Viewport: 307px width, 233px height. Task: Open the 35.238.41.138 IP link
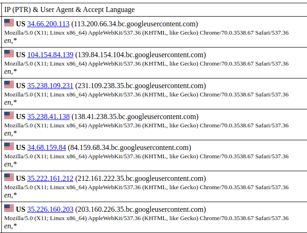(49, 117)
